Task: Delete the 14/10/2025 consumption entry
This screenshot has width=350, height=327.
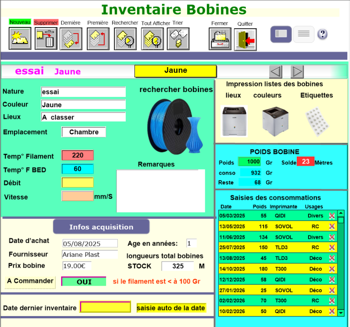Action: 332,269
